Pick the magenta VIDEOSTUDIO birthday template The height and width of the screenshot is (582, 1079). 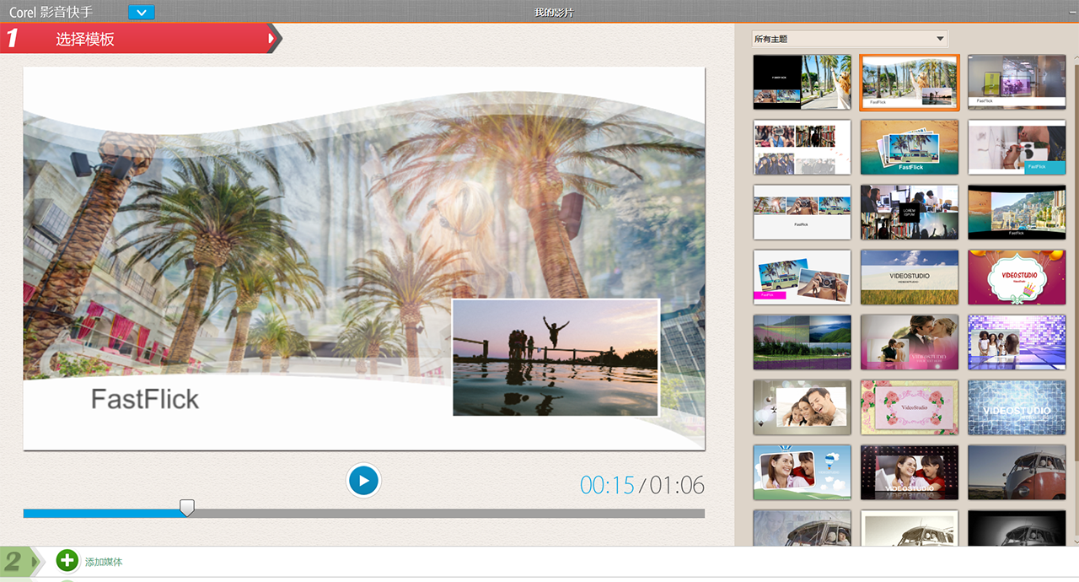(1017, 278)
